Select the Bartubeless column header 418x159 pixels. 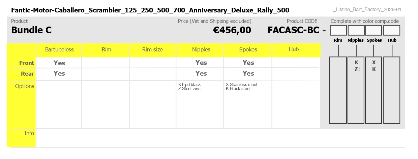pos(59,50)
